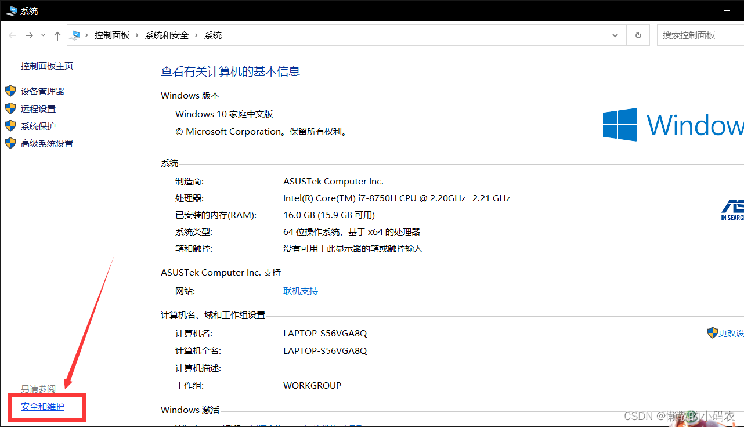Click 系统 breadcrumb in address bar

tap(213, 35)
